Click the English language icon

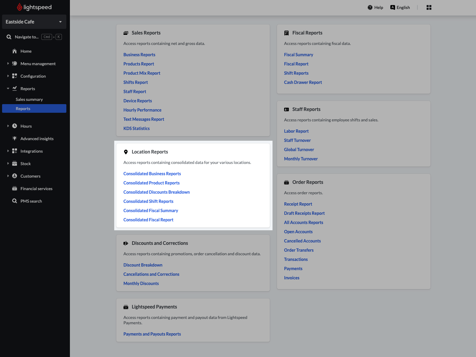click(392, 7)
